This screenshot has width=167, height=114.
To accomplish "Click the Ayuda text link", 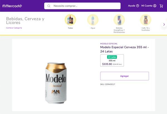I will (x=131, y=6).
